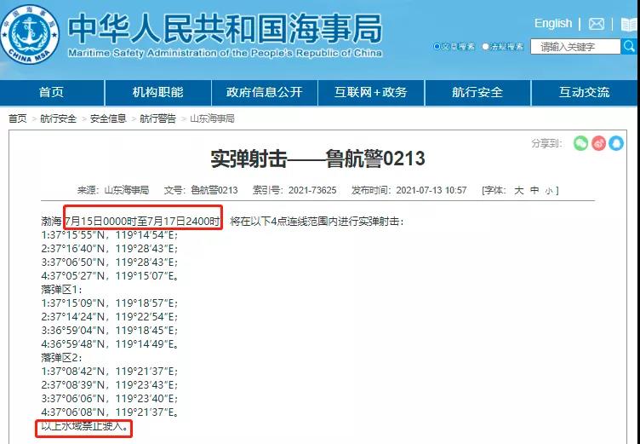Set font size to large (大)
Viewport: 640px width, 444px height.
517,190
